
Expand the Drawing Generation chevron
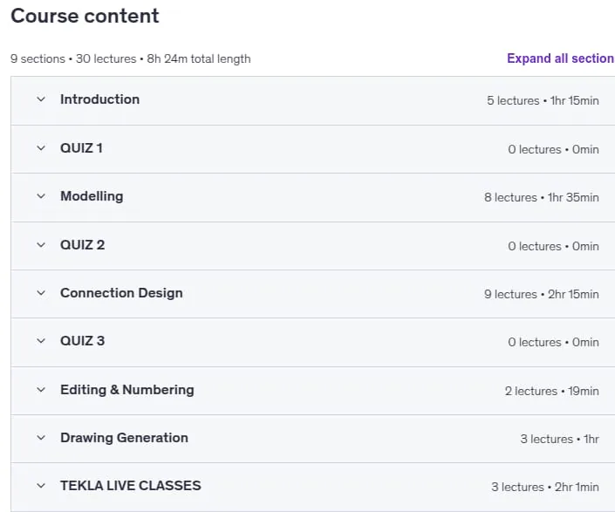tap(41, 438)
